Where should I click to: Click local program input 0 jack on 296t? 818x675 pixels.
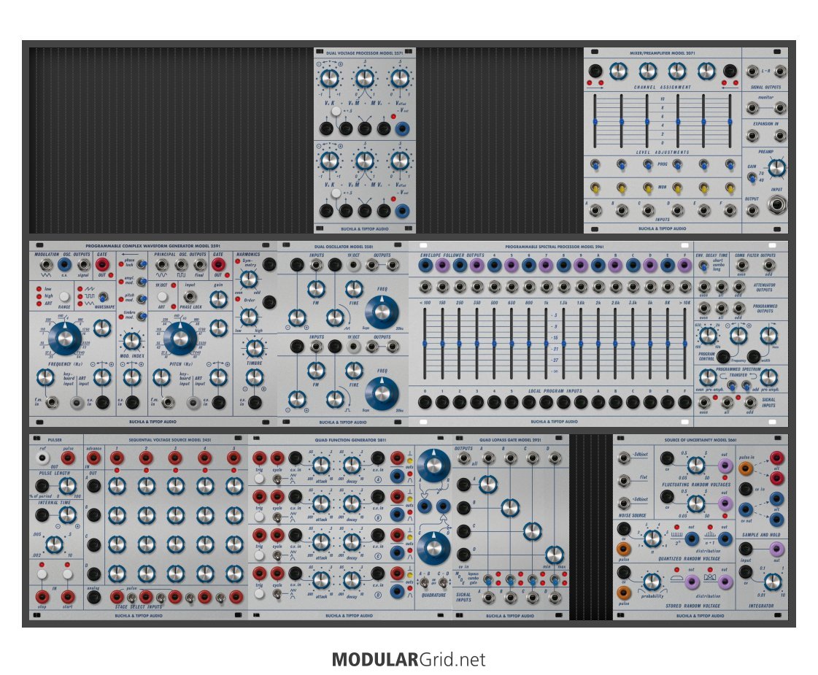pos(425,402)
